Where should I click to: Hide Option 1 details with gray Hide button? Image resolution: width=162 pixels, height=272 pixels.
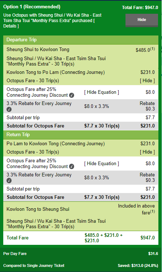pos(142,20)
